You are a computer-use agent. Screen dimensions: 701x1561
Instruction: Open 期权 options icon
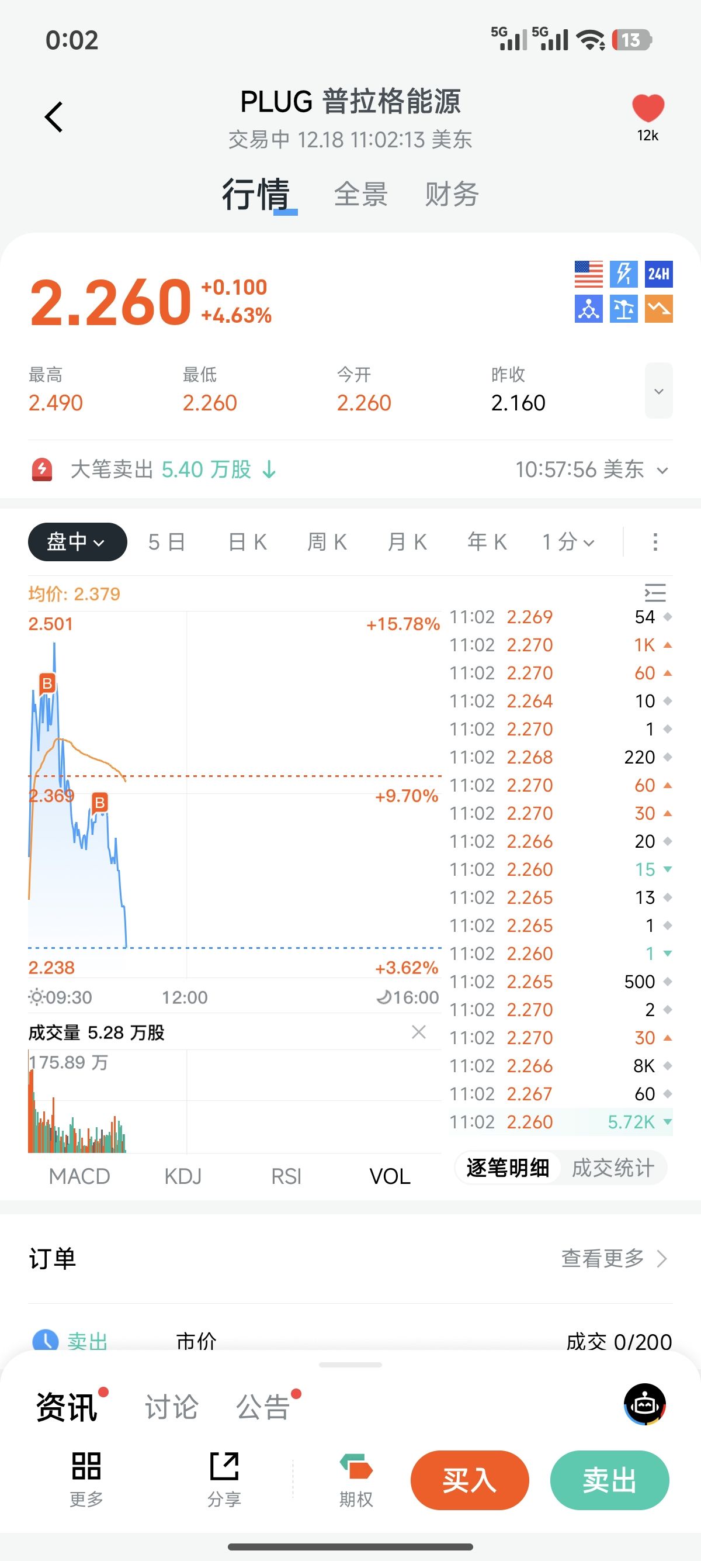click(356, 1467)
